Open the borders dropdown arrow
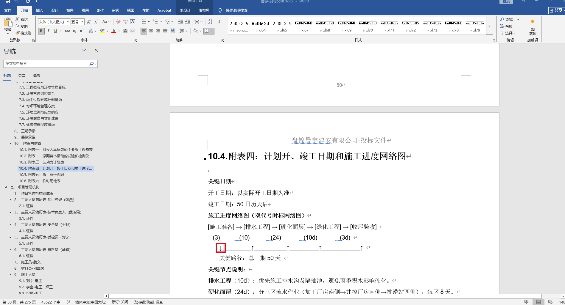The width and height of the screenshot is (565, 305). pos(212,31)
